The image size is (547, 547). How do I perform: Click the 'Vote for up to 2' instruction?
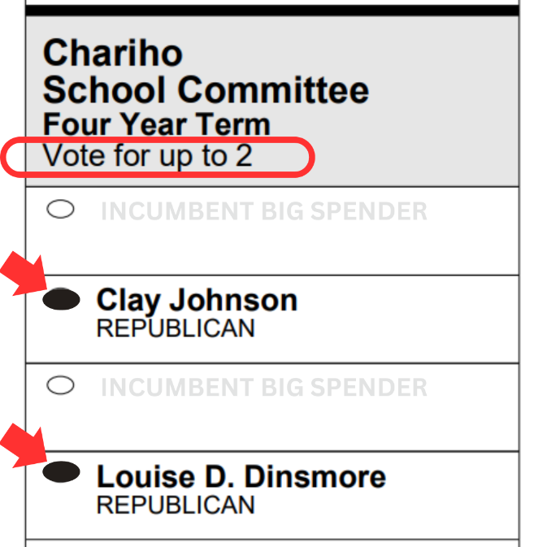147,155
